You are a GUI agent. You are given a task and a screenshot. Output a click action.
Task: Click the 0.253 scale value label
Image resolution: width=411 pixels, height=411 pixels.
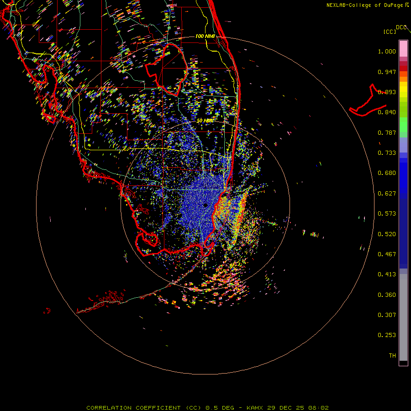click(387, 335)
